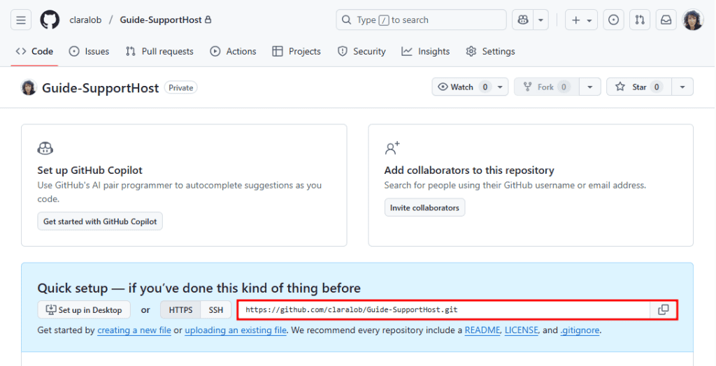Open the Pull requests icon in top header
This screenshot has width=716, height=366.
click(x=640, y=20)
